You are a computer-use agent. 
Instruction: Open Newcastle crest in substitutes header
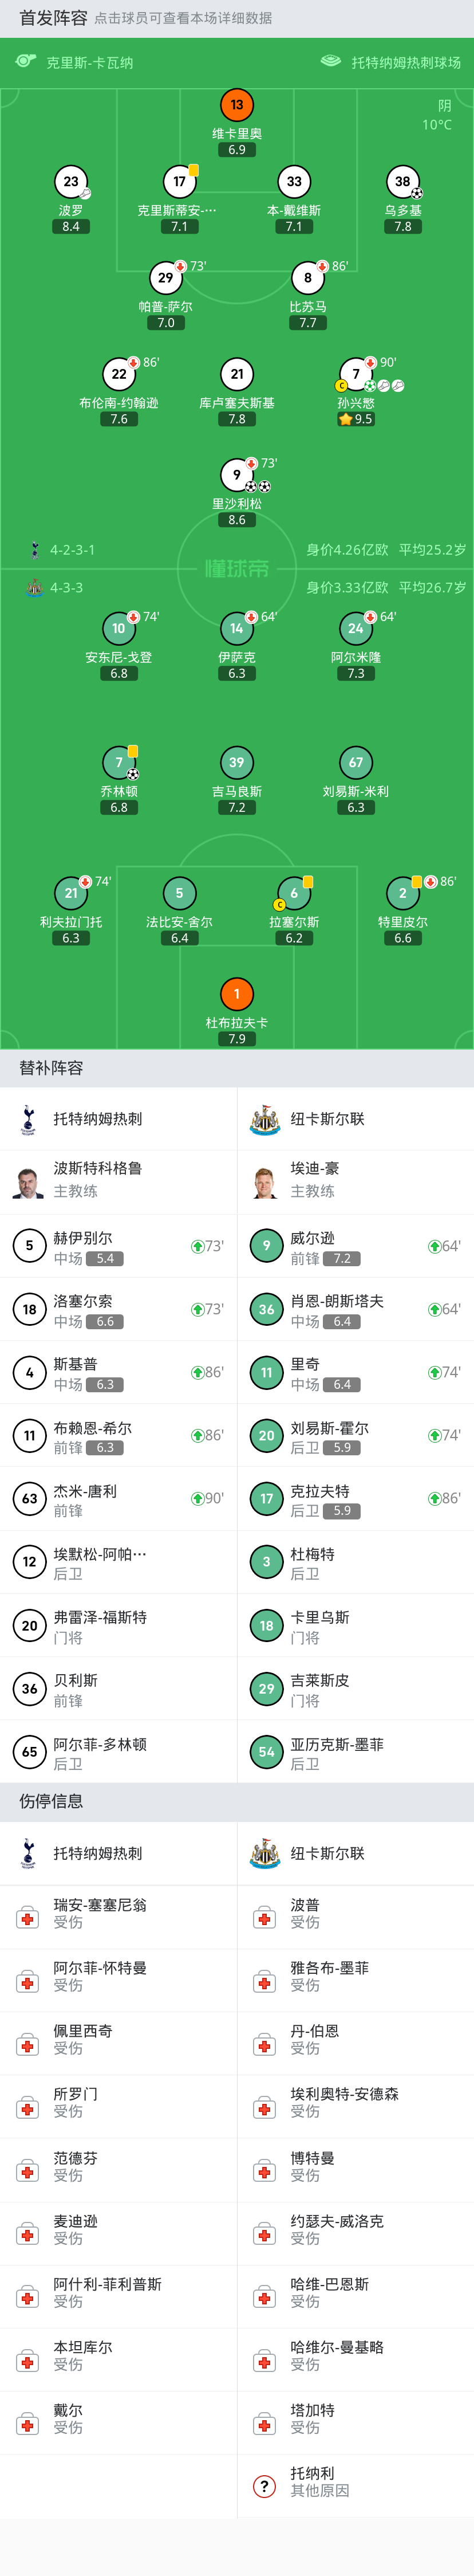[265, 1120]
